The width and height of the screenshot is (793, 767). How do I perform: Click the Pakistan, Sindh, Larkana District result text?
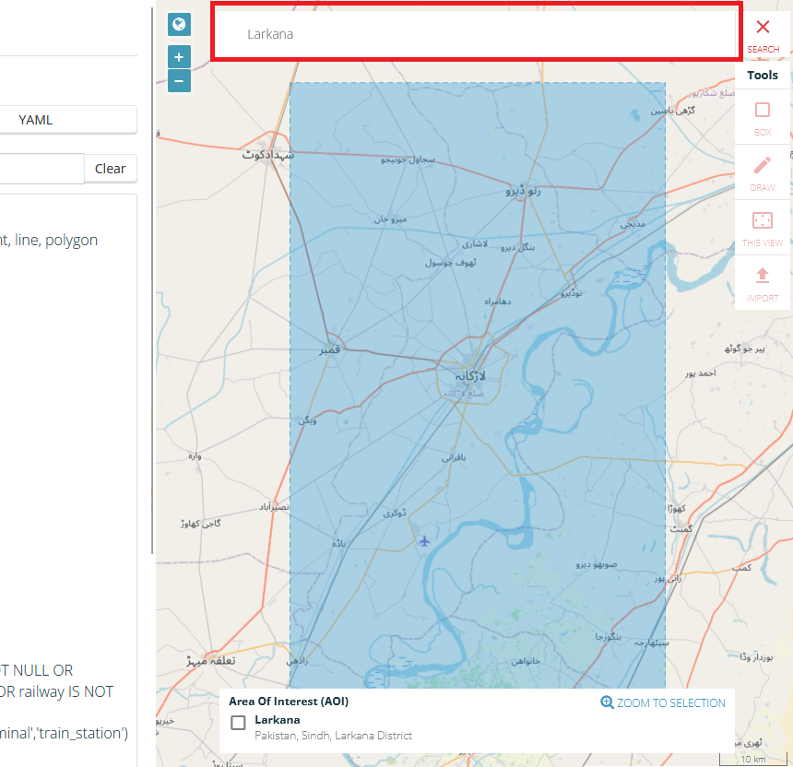tap(333, 736)
